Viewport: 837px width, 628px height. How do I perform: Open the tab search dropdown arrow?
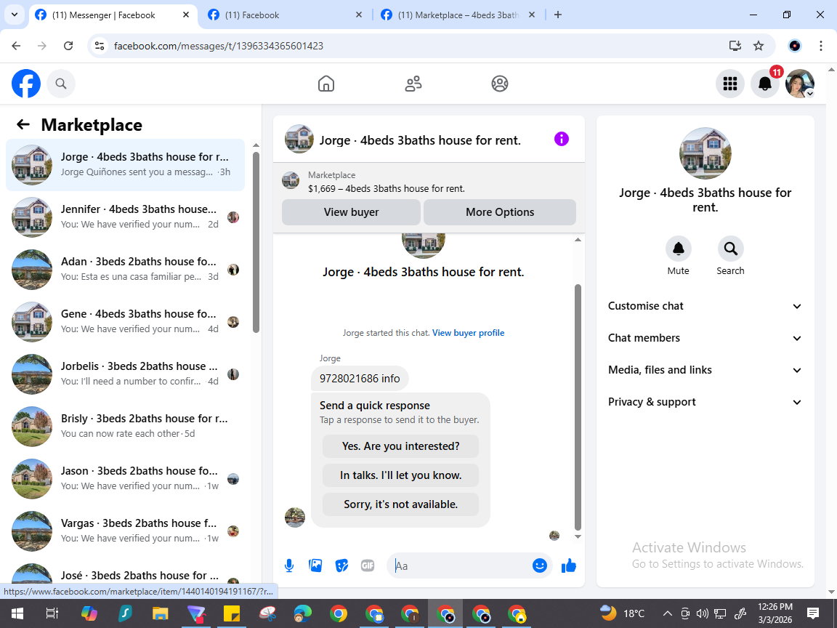15,15
